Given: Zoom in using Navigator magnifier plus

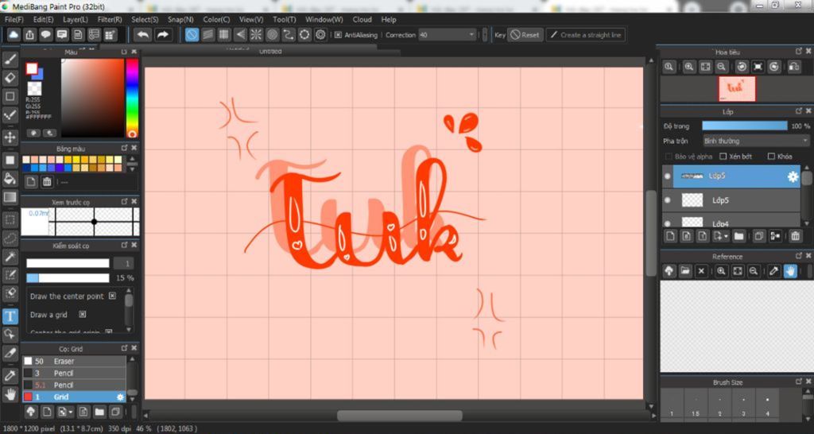Looking at the screenshot, I should pyautogui.click(x=689, y=67).
